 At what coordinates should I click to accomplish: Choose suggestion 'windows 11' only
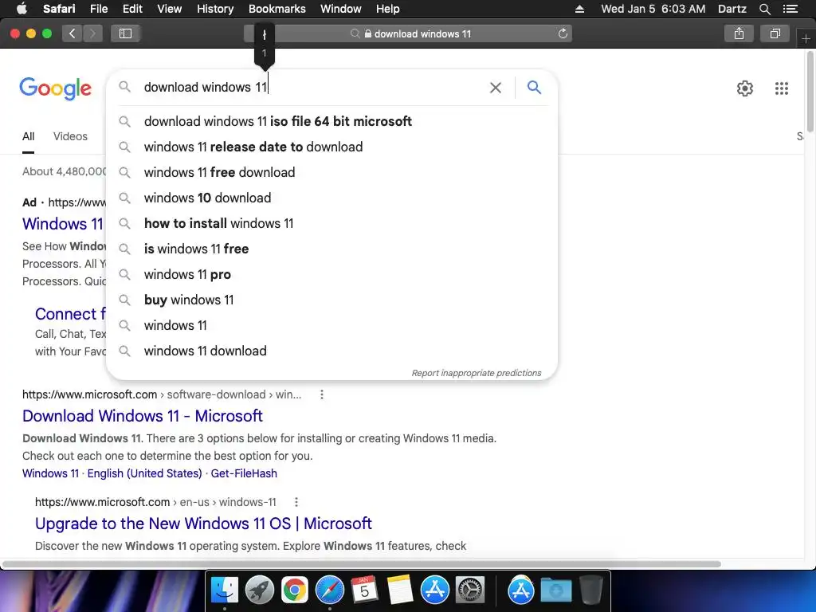pyautogui.click(x=332, y=325)
